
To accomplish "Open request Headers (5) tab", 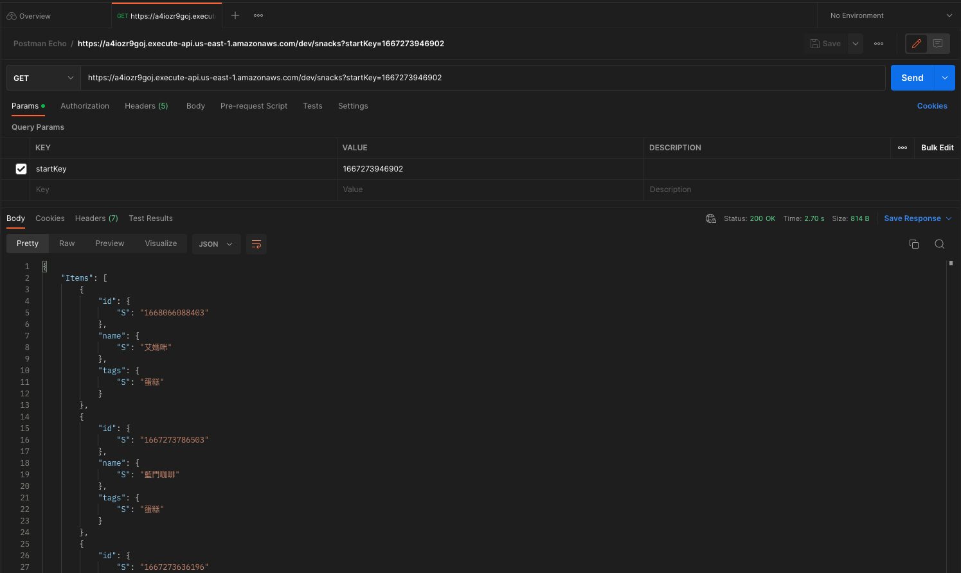I will (146, 106).
